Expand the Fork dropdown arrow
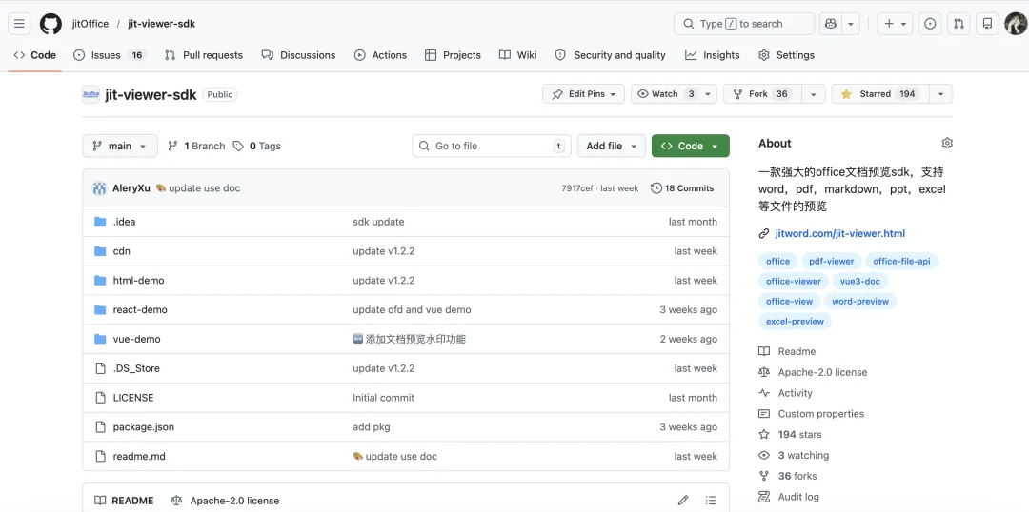Screen dimensions: 1029x512 tap(813, 94)
